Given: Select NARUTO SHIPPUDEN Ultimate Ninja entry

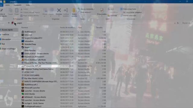Looking at the screenshot, I should click(x=41, y=81).
